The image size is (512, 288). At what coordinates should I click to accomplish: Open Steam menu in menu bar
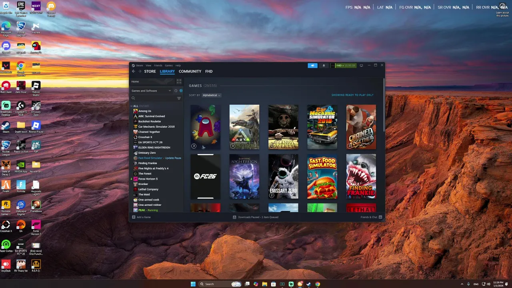coord(139,65)
